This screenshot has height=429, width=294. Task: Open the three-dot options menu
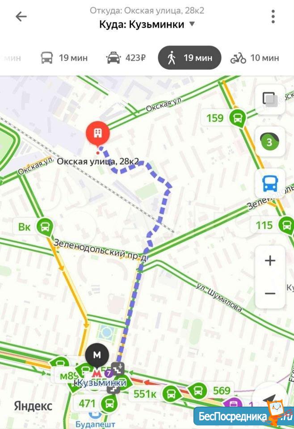tap(273, 17)
